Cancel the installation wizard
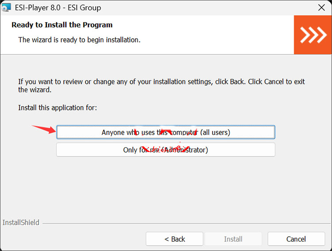This screenshot has height=251, width=332. (296, 239)
